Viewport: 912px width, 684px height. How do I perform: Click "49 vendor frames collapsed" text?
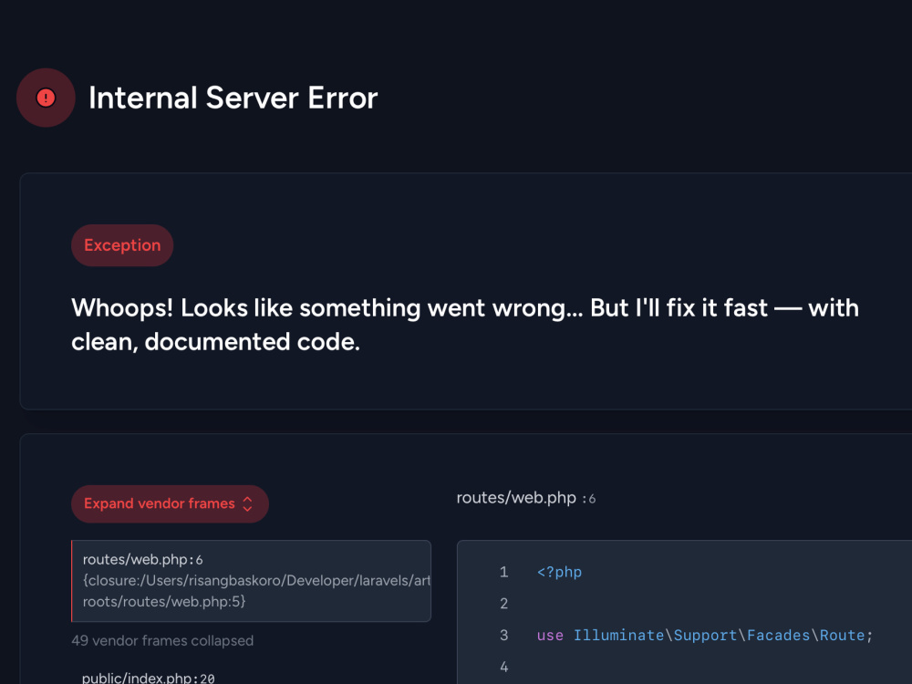[162, 640]
